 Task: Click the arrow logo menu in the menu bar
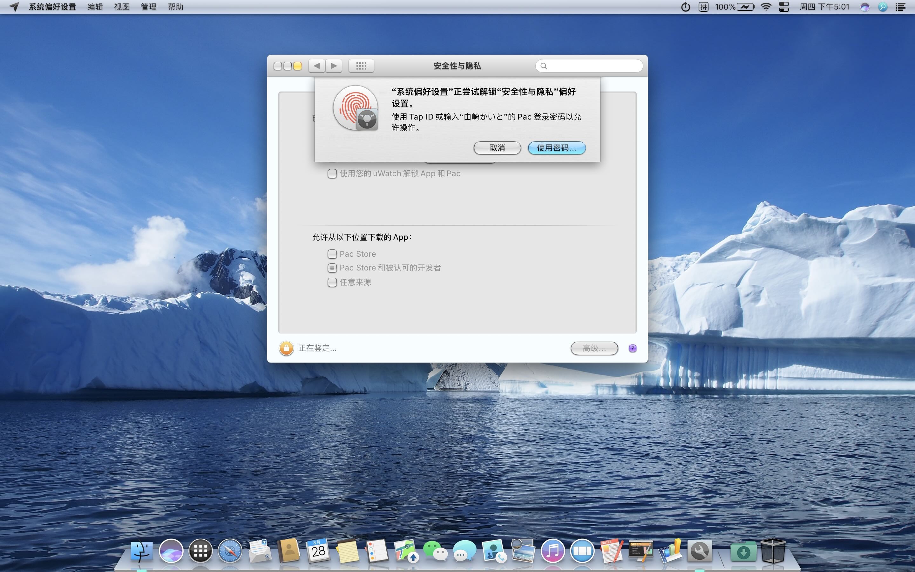(x=14, y=7)
